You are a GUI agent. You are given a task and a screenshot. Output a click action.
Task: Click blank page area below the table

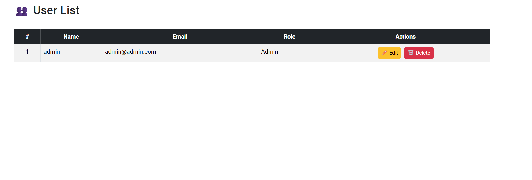(x=247, y=123)
